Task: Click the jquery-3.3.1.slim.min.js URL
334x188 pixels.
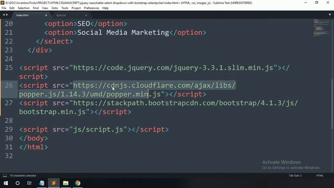Action: point(173,68)
